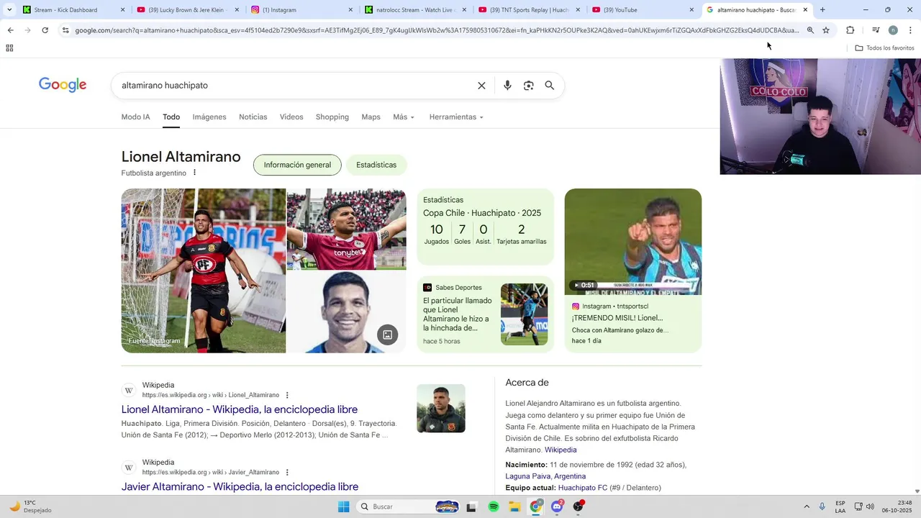Open Google Lens image search icon
This screenshot has width=921, height=518.
pyautogui.click(x=528, y=86)
